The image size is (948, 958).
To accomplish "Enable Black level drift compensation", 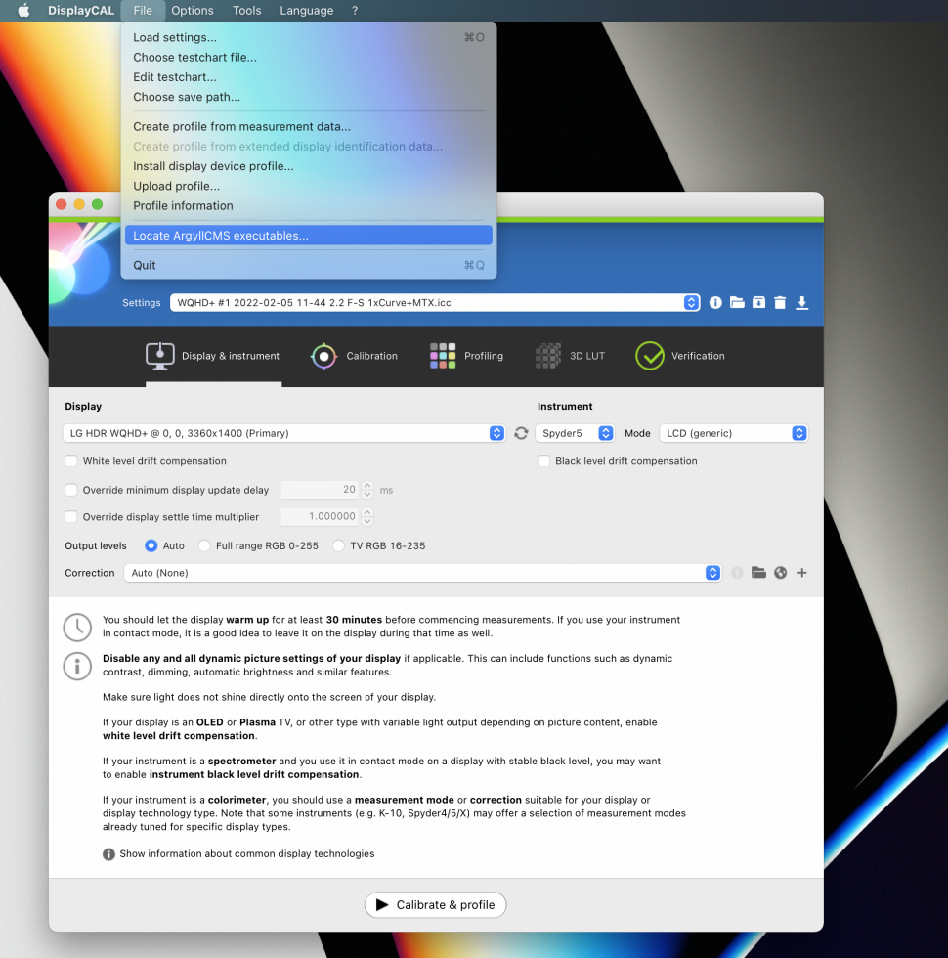I will click(543, 461).
